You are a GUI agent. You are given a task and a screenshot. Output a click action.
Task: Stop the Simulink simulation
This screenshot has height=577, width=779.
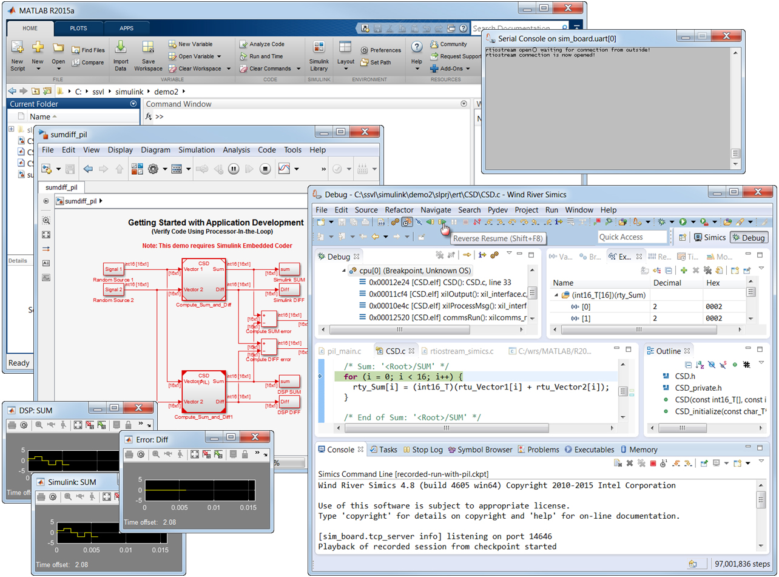pos(265,169)
